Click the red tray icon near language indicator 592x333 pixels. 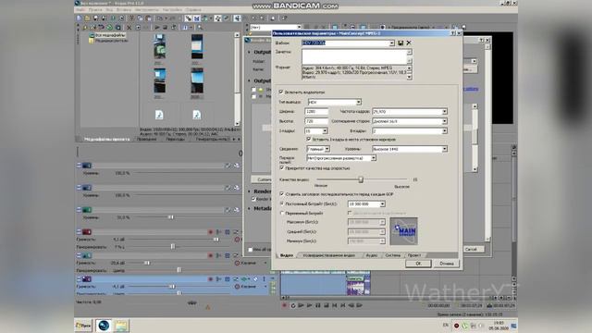click(456, 326)
